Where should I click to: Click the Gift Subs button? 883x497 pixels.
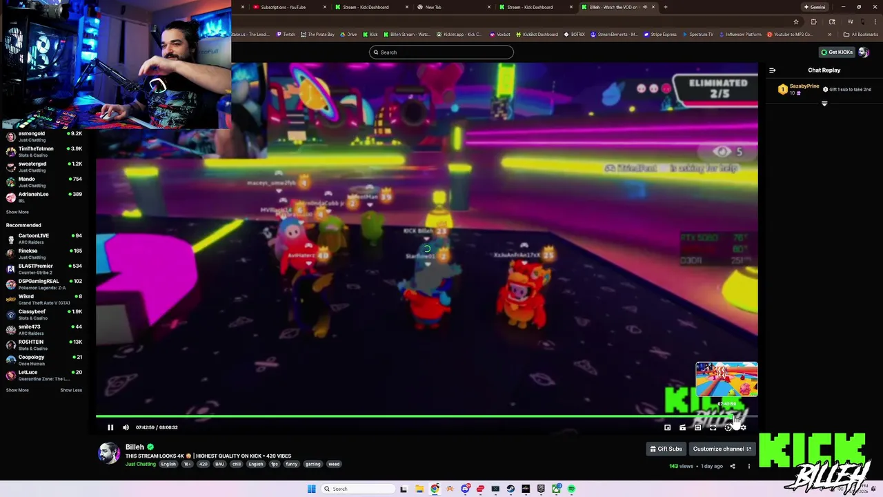666,449
